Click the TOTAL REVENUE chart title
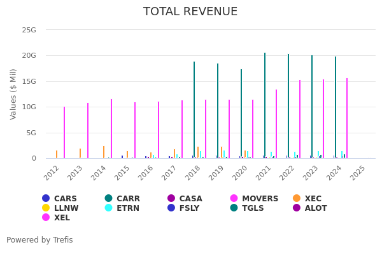 190,12
